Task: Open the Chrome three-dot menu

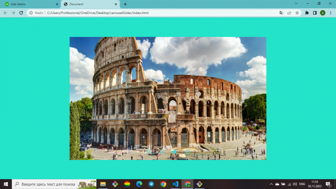Action: [x=331, y=13]
